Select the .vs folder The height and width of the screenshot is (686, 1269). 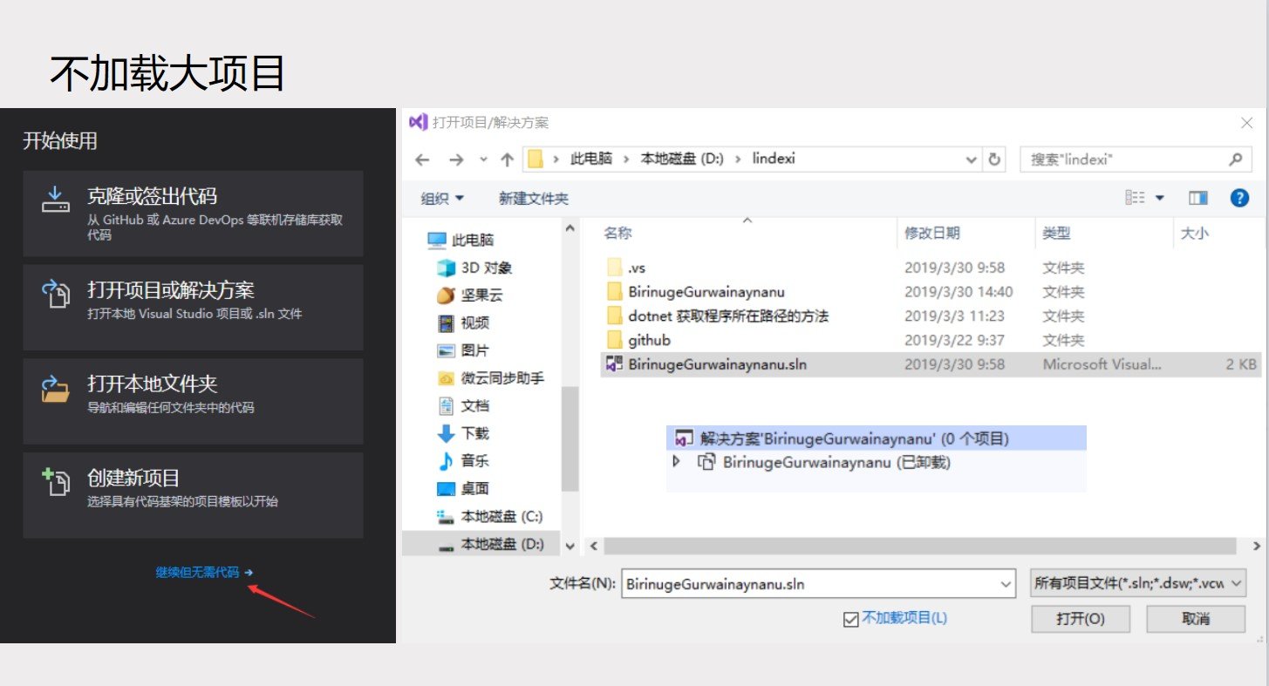[626, 268]
